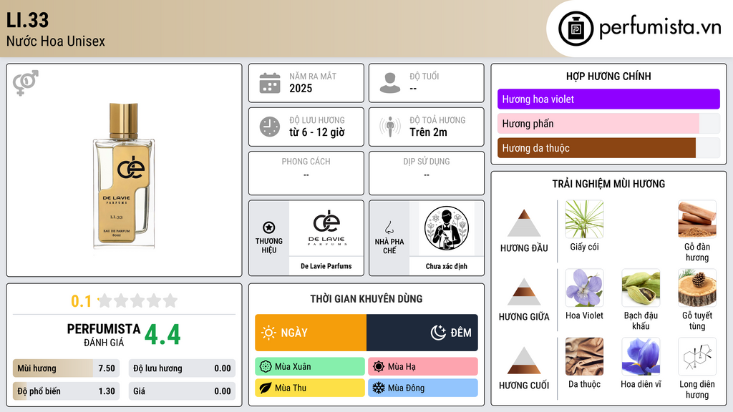Click the perfumista.vn site name
Screen dimensions: 733x412
pyautogui.click(x=660, y=28)
